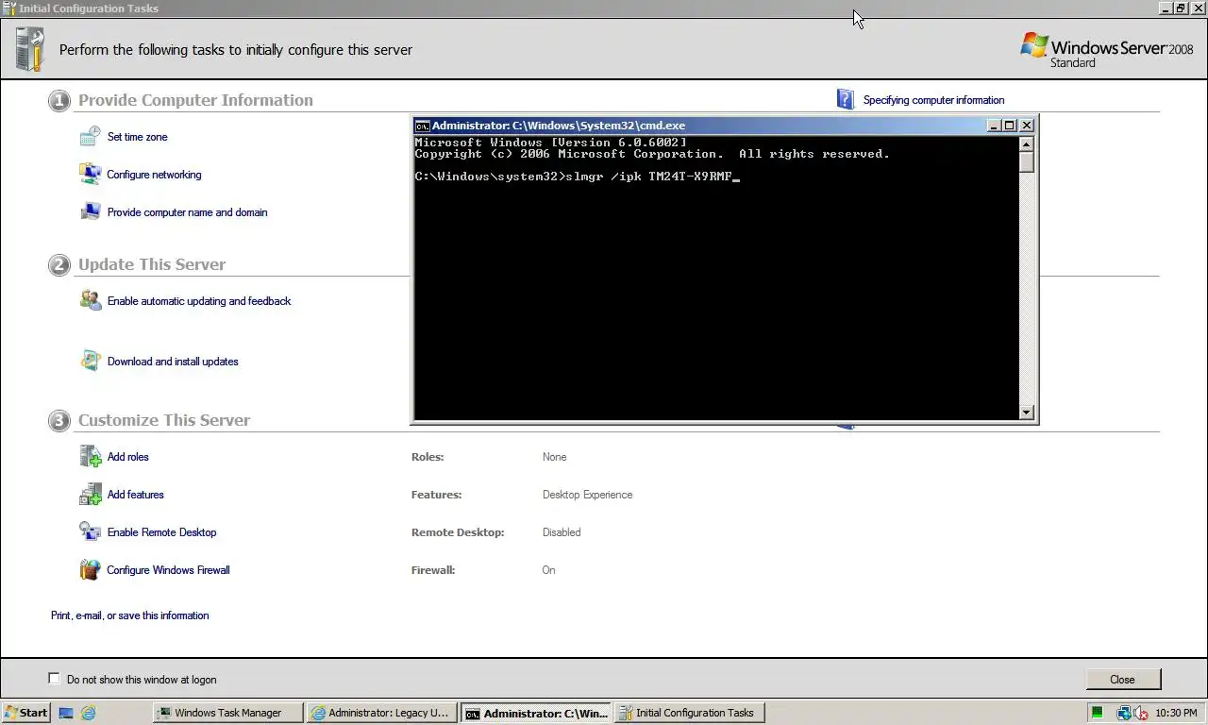The image size is (1208, 725).
Task: Click the network status tray icon
Action: [1124, 713]
